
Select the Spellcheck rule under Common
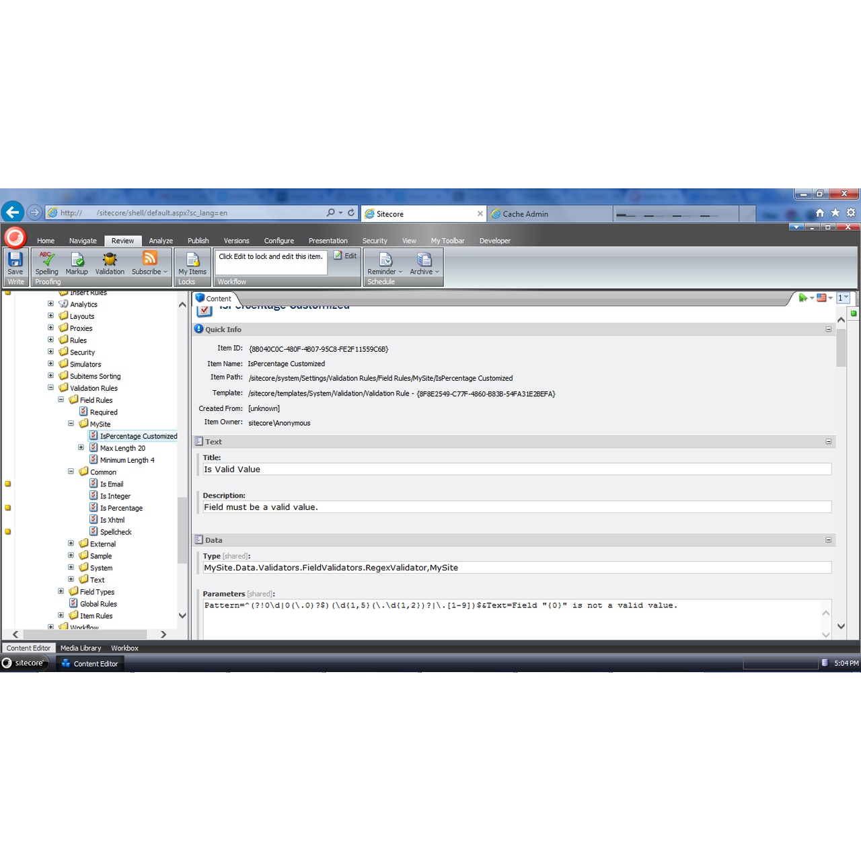pos(114,531)
